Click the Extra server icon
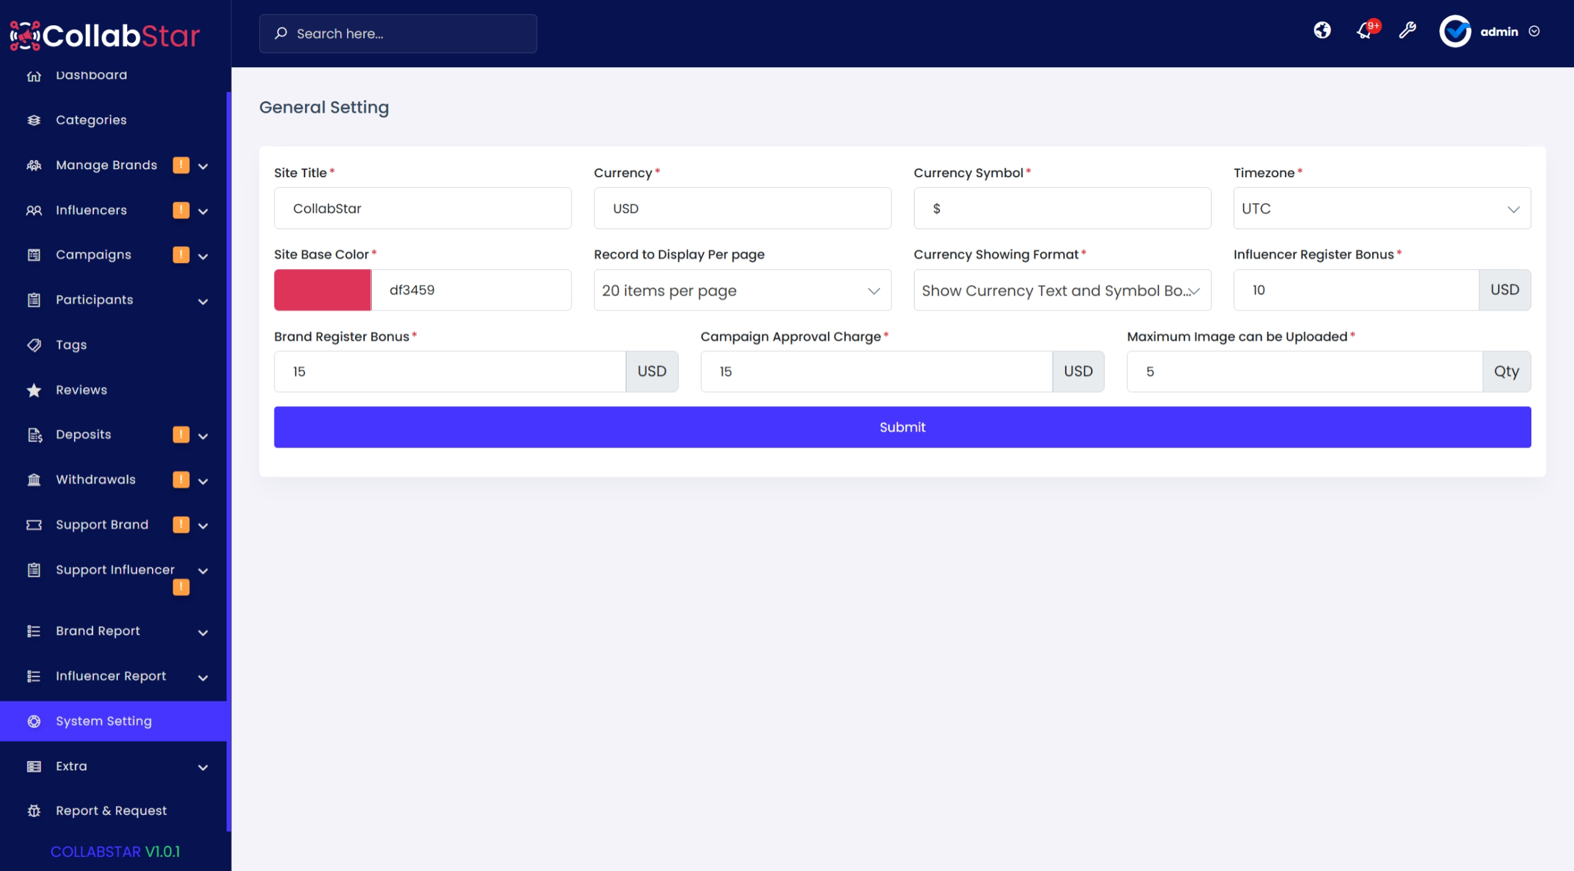The height and width of the screenshot is (871, 1574). tap(34, 766)
